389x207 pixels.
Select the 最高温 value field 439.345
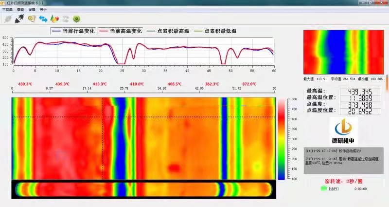360,92
